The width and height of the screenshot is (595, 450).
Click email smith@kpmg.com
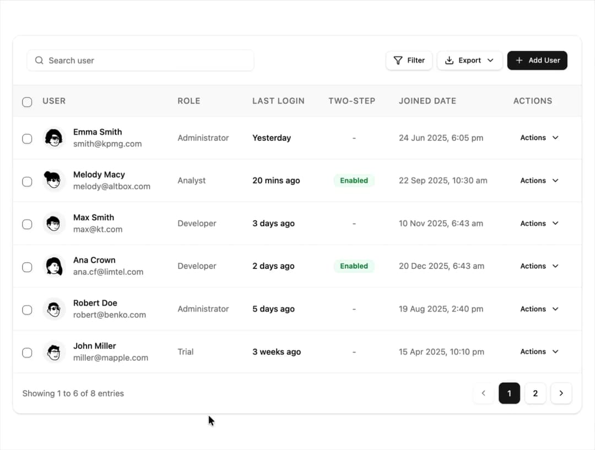107,144
